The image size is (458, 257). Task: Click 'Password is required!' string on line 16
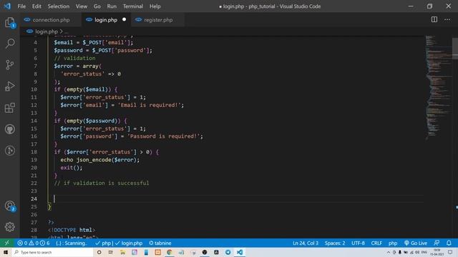164,136
